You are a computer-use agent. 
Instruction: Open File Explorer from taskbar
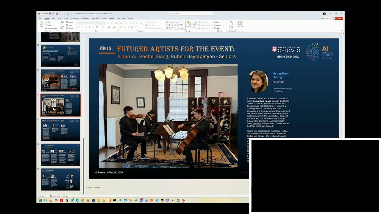tap(99, 200)
